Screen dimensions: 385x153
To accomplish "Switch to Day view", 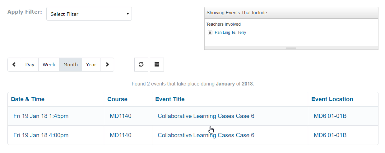I will 30,64.
